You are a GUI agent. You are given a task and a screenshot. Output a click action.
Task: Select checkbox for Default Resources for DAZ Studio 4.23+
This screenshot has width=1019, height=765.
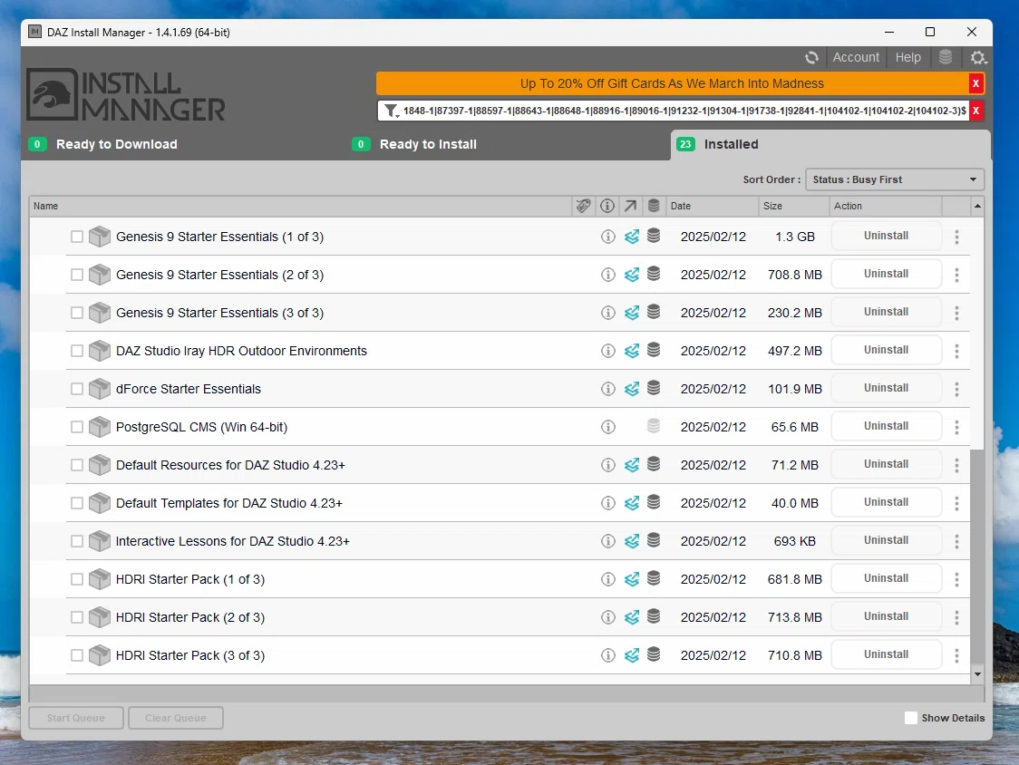pos(77,465)
